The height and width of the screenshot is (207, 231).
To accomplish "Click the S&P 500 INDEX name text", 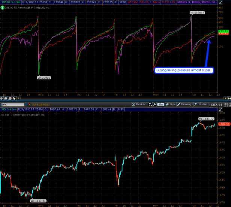I will 41,105.
